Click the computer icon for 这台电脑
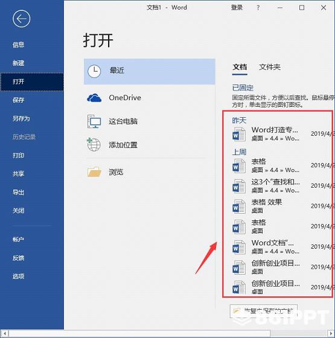335x338 pixels. click(x=94, y=121)
